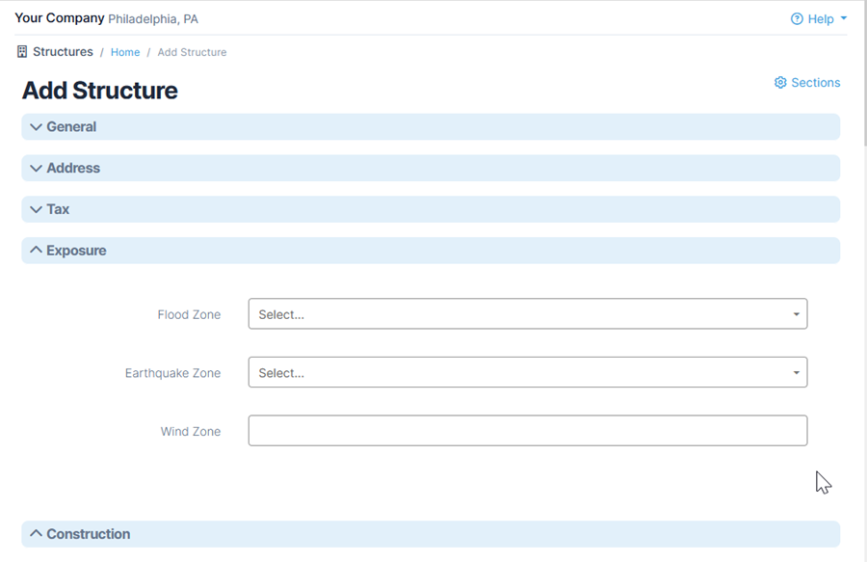
Task: Click the Structures building icon
Action: [x=22, y=52]
